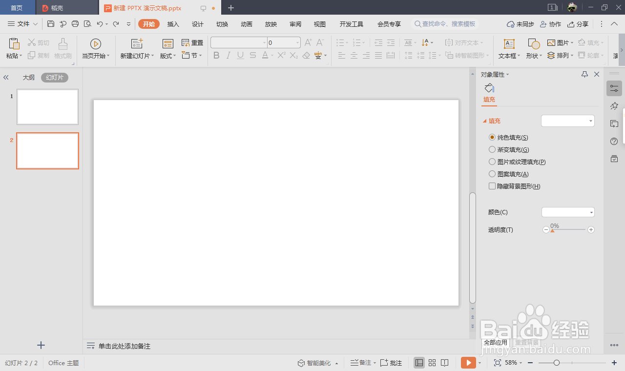Select Solid fill option
This screenshot has width=625, height=371.
508,138
